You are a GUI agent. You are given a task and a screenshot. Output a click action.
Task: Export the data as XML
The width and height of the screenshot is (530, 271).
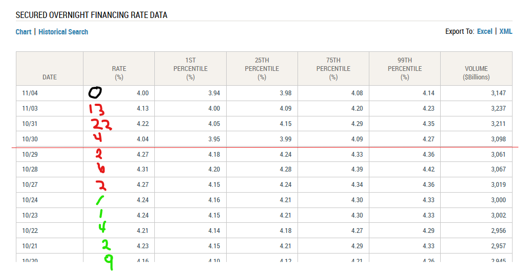(x=506, y=32)
